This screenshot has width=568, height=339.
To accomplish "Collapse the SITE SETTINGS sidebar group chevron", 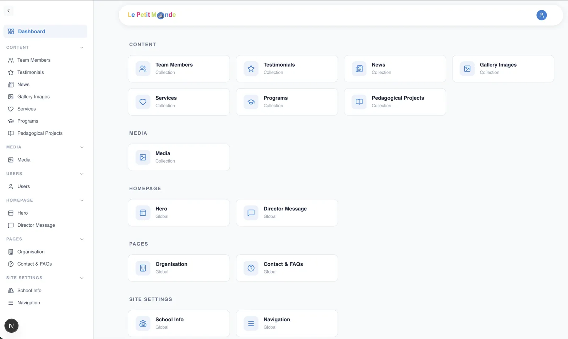I will (82, 278).
